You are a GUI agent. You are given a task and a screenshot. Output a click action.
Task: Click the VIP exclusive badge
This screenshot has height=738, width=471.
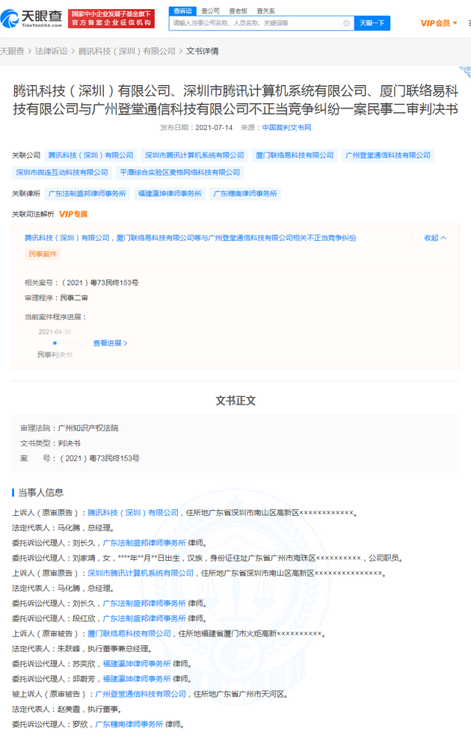(73, 214)
